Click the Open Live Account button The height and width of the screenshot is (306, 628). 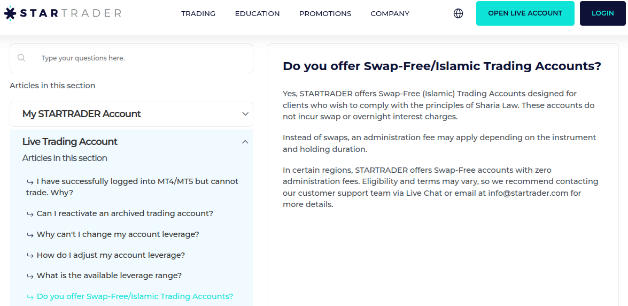coord(525,13)
